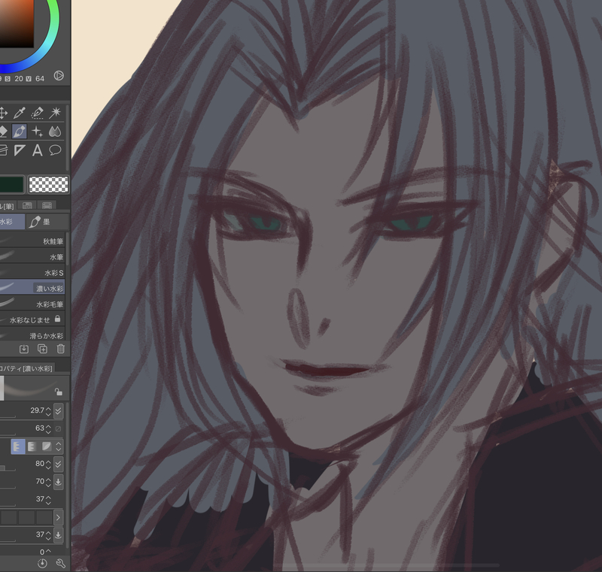602x572 pixels.
Task: Select the Ruler triangle tool
Action: click(20, 150)
